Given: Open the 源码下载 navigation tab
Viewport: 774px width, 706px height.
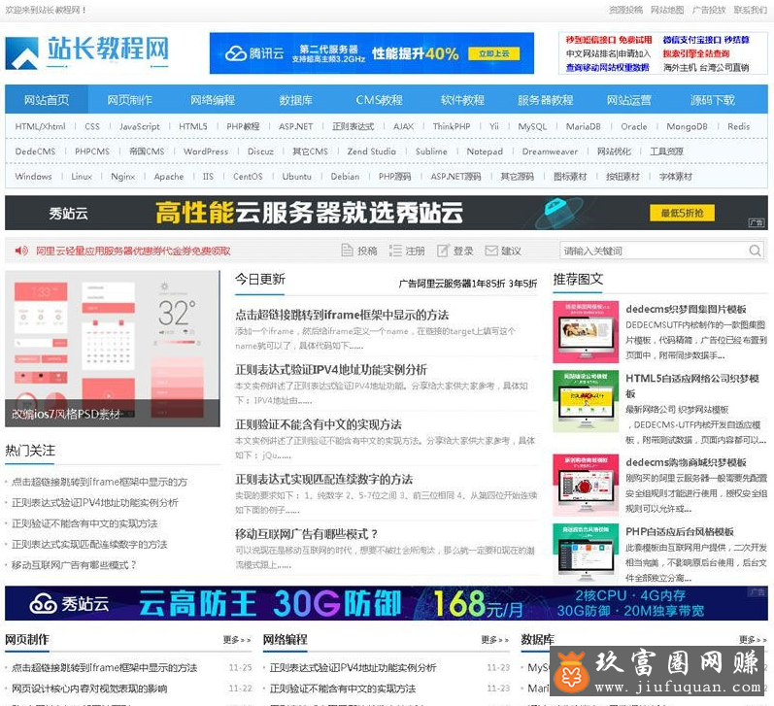Looking at the screenshot, I should point(712,100).
